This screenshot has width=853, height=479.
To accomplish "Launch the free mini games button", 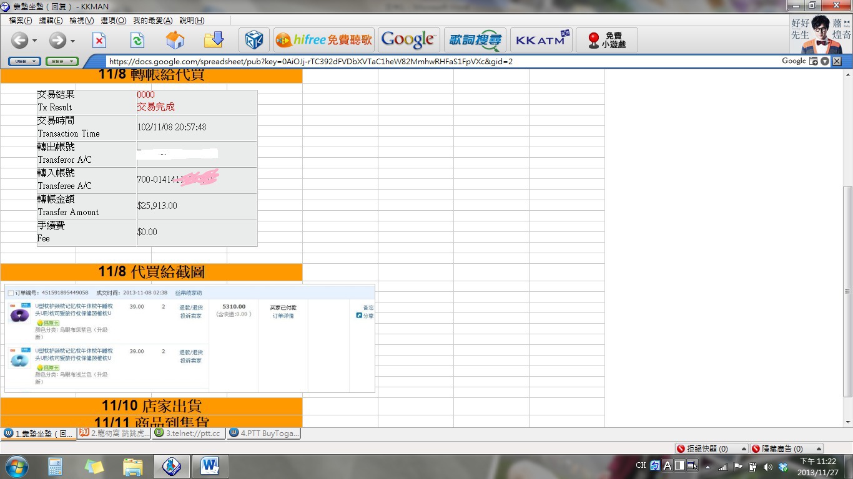I will click(606, 41).
